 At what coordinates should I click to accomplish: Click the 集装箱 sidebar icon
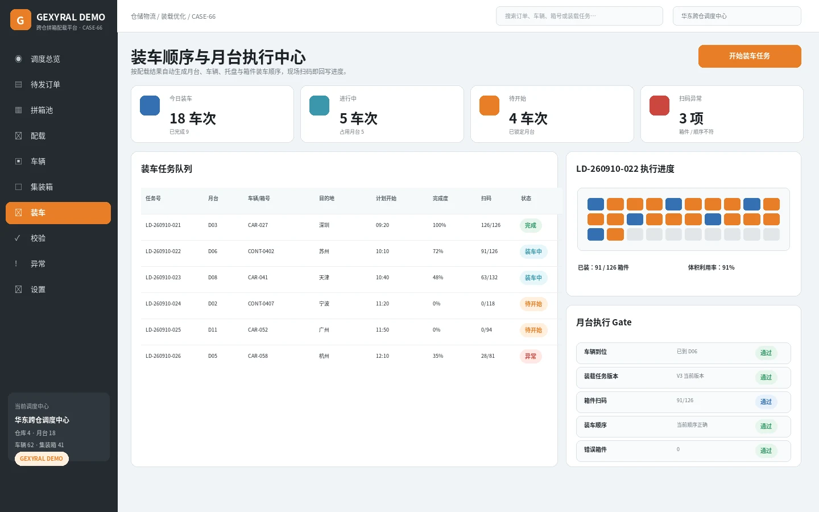tap(18, 187)
